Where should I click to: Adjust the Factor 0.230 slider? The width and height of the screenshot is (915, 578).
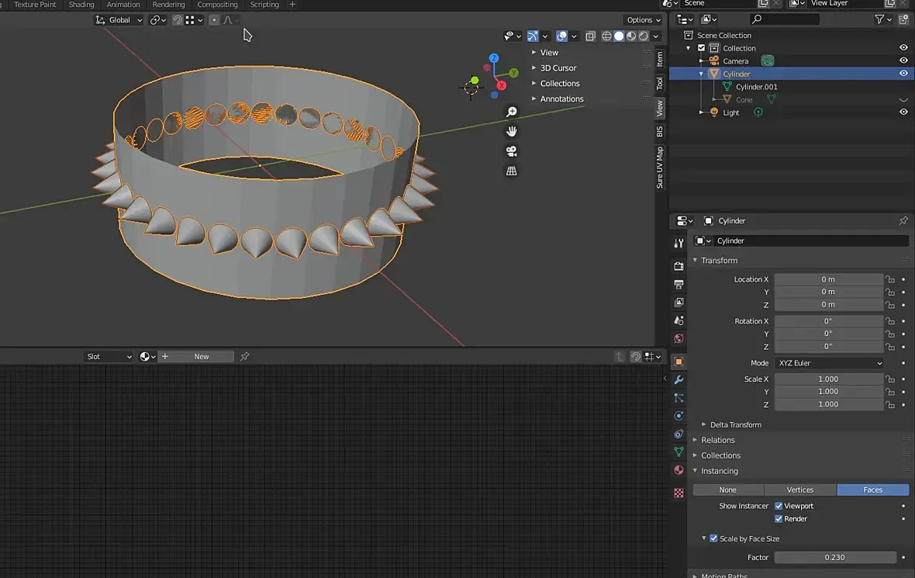[834, 557]
